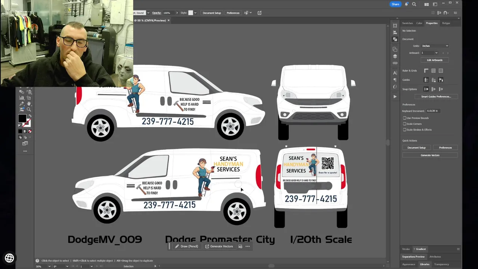Open zoom level 50% dropdown
The image size is (478, 269).
pyautogui.click(x=49, y=266)
